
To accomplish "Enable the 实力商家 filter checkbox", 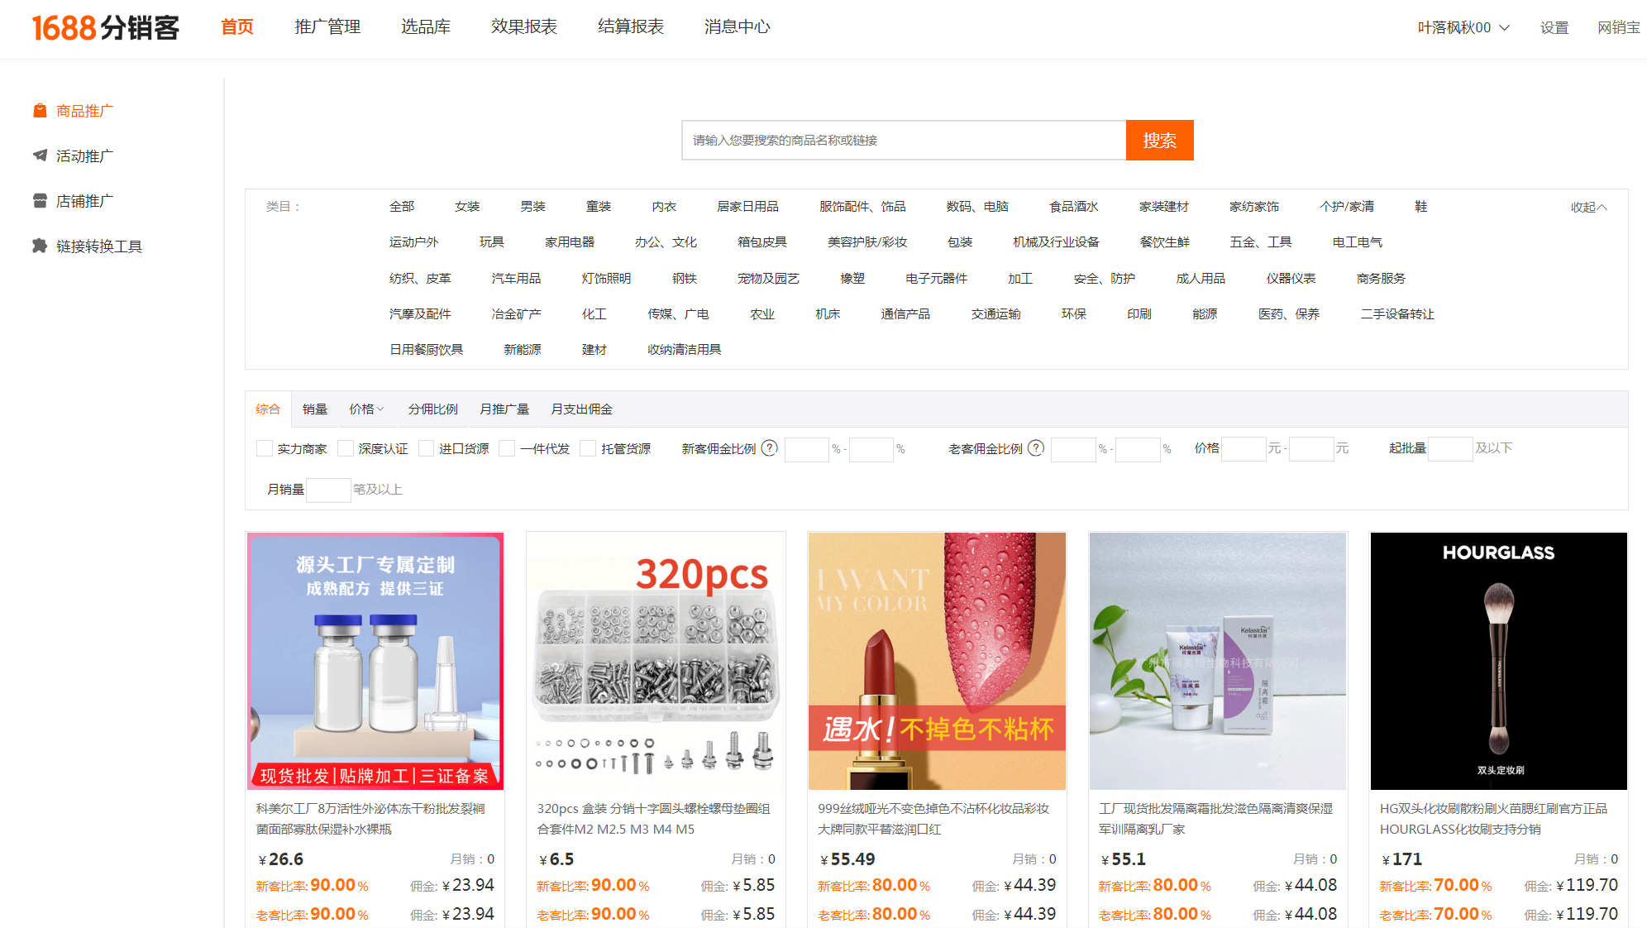I will tap(265, 448).
